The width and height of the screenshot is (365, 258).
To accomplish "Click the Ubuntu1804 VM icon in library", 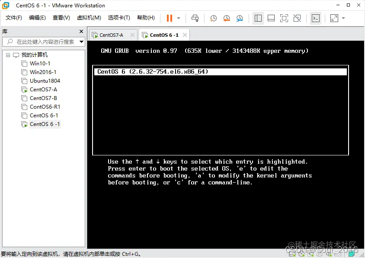I will pos(24,81).
